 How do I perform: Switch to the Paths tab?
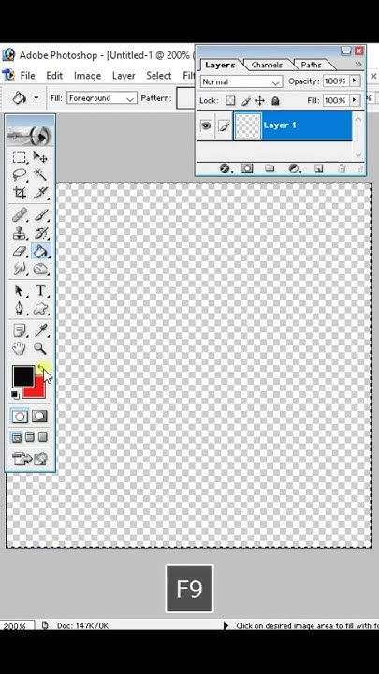(x=311, y=65)
